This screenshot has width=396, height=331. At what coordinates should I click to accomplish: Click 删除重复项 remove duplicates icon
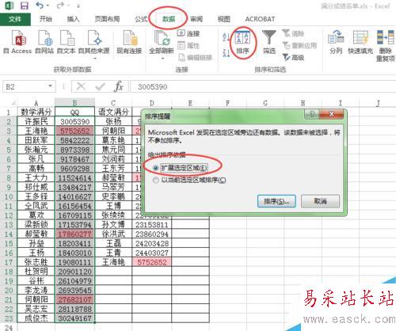point(386,46)
